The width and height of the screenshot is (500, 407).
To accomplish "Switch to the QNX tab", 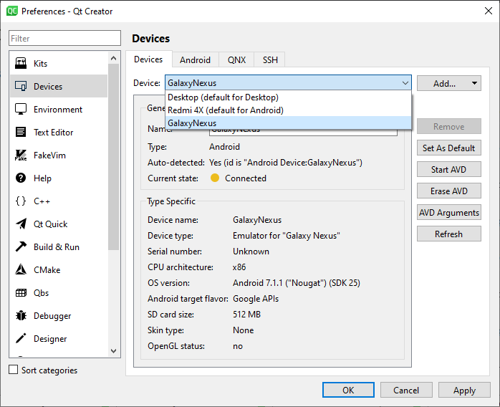I will [236, 60].
